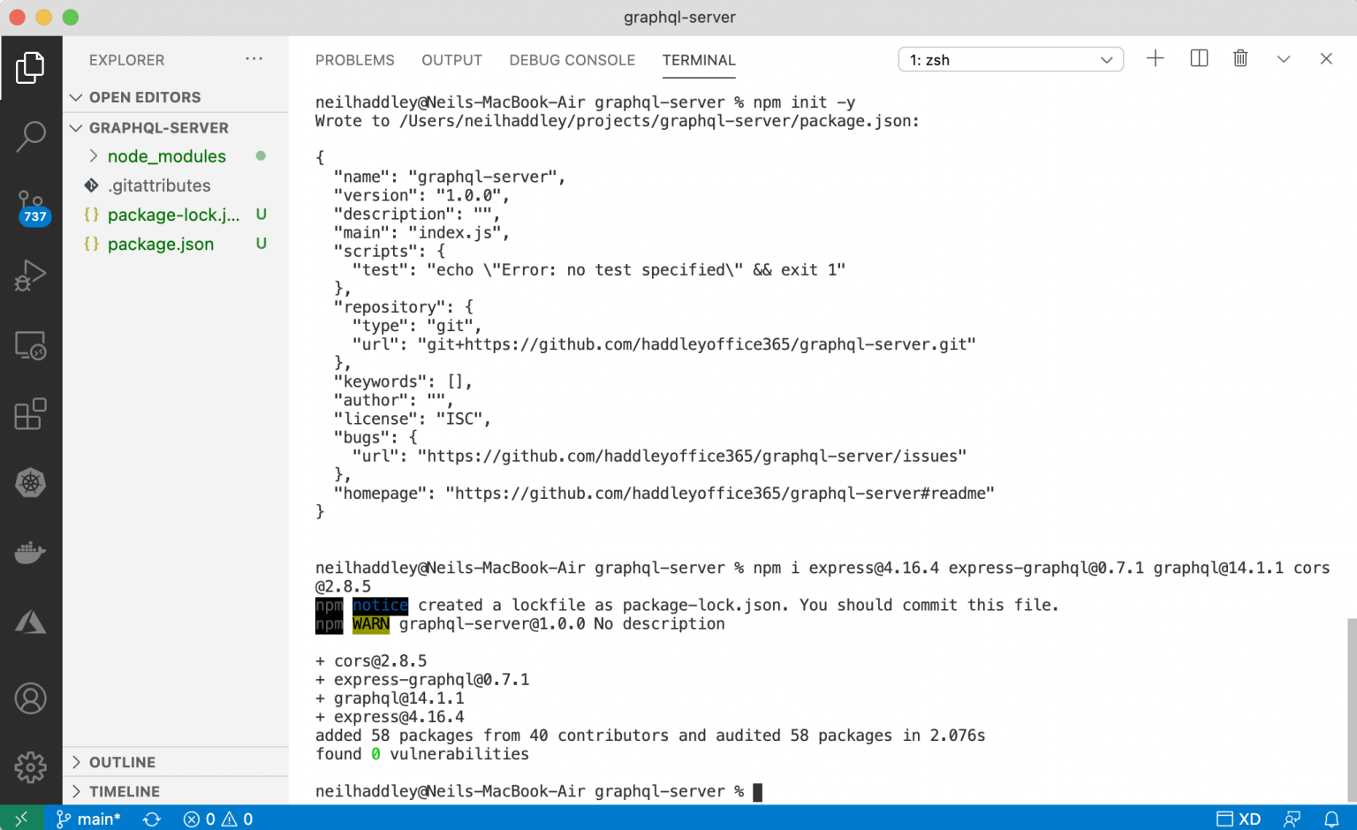Split the terminal pane
The width and height of the screenshot is (1357, 830).
(1199, 59)
